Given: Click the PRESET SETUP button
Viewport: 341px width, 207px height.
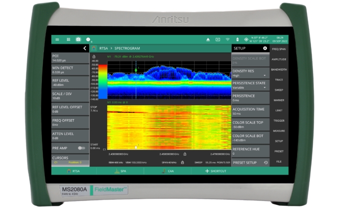Looking at the screenshot, I should coord(250,163).
